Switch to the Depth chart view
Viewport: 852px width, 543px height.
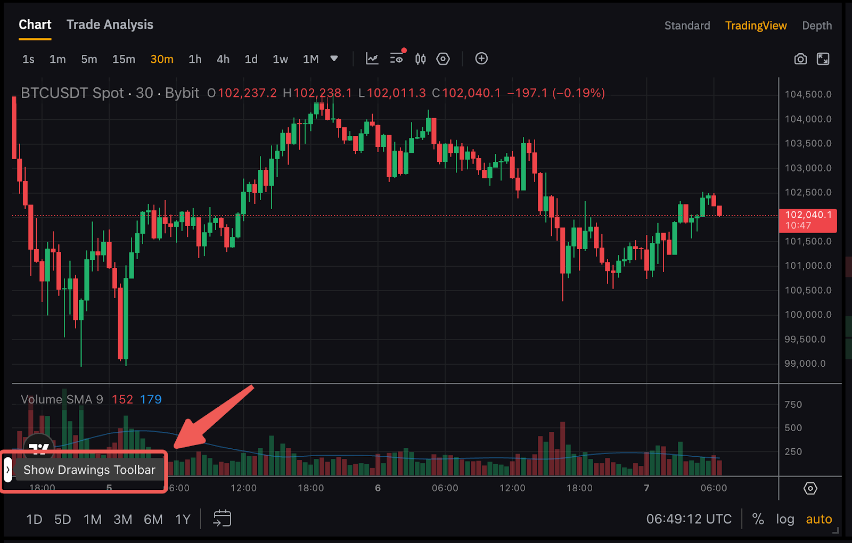pyautogui.click(x=816, y=26)
